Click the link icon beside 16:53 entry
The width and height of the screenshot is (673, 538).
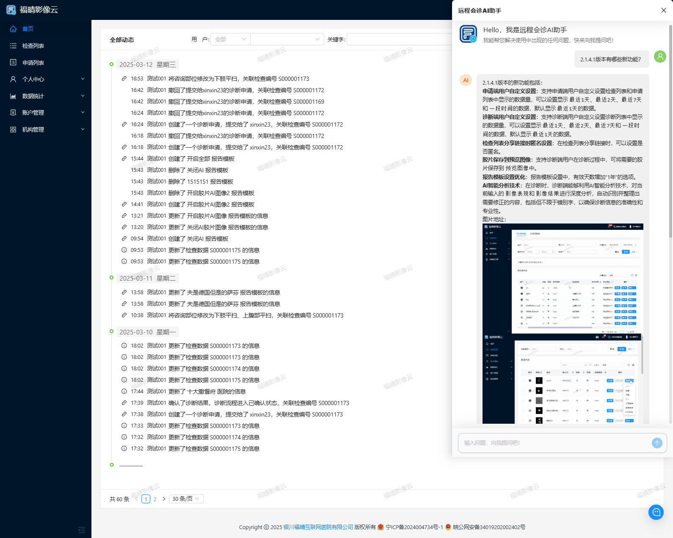coord(124,79)
